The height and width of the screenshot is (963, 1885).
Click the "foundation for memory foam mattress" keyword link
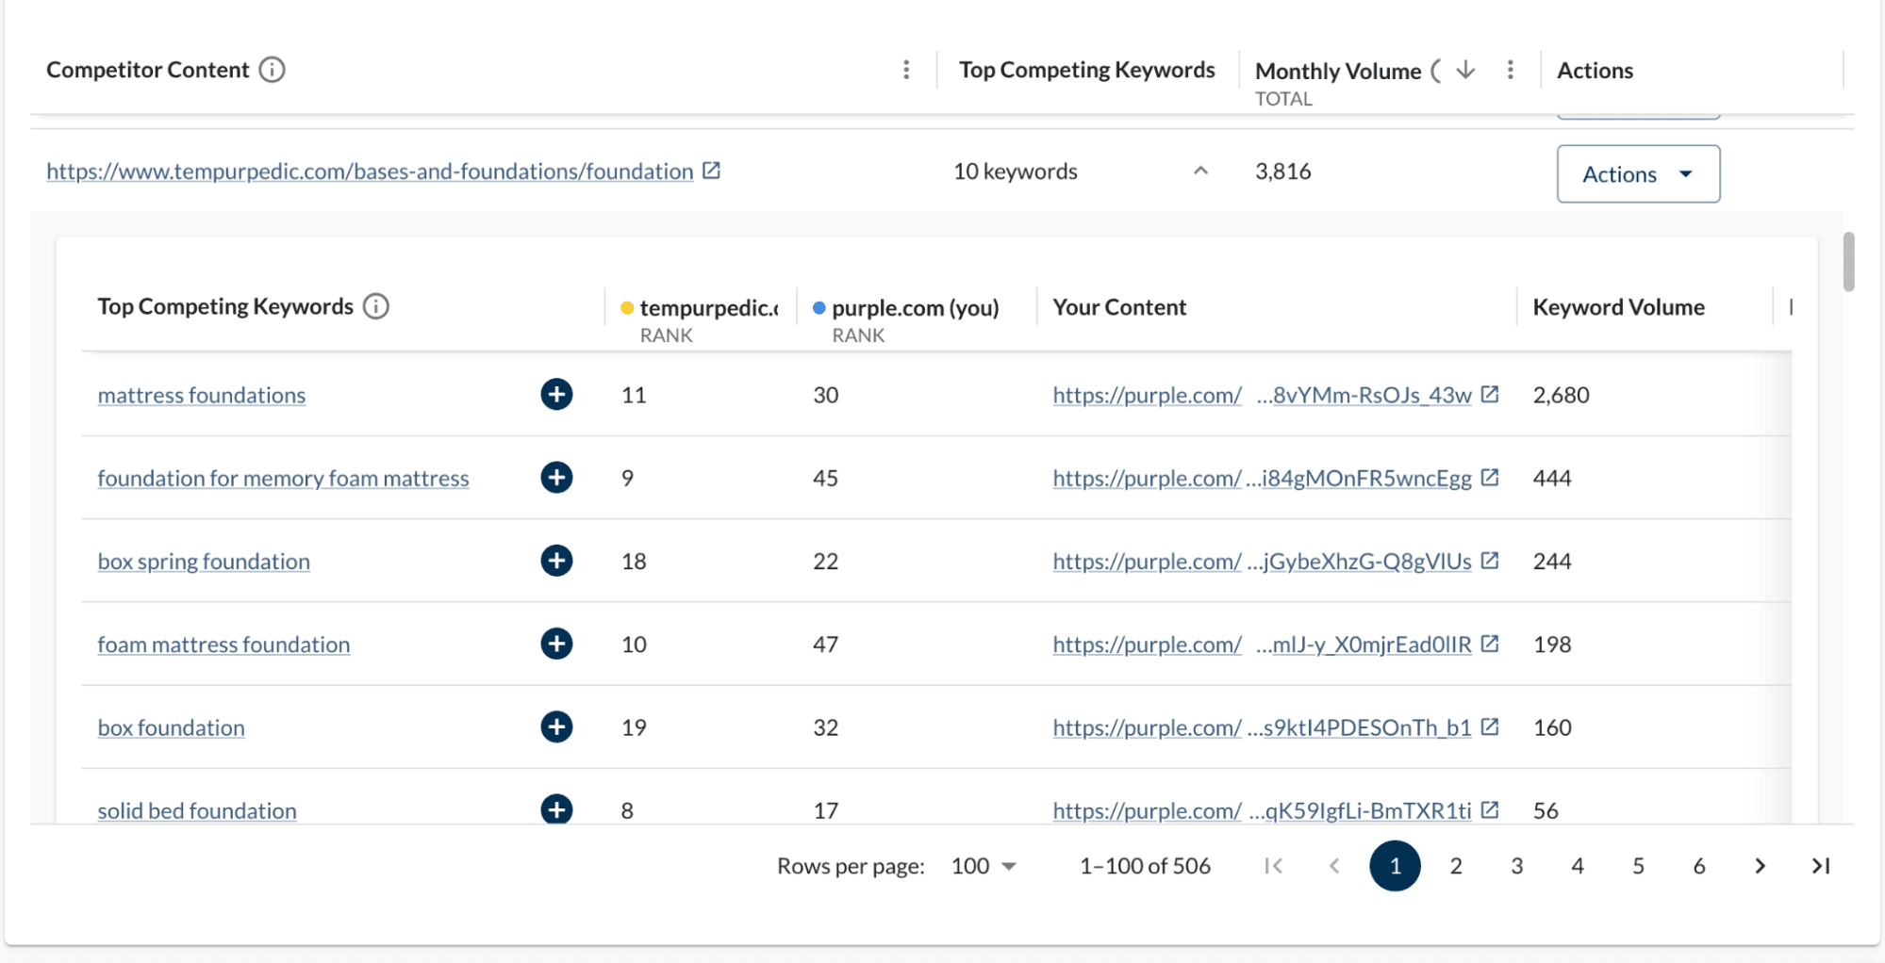pos(283,478)
